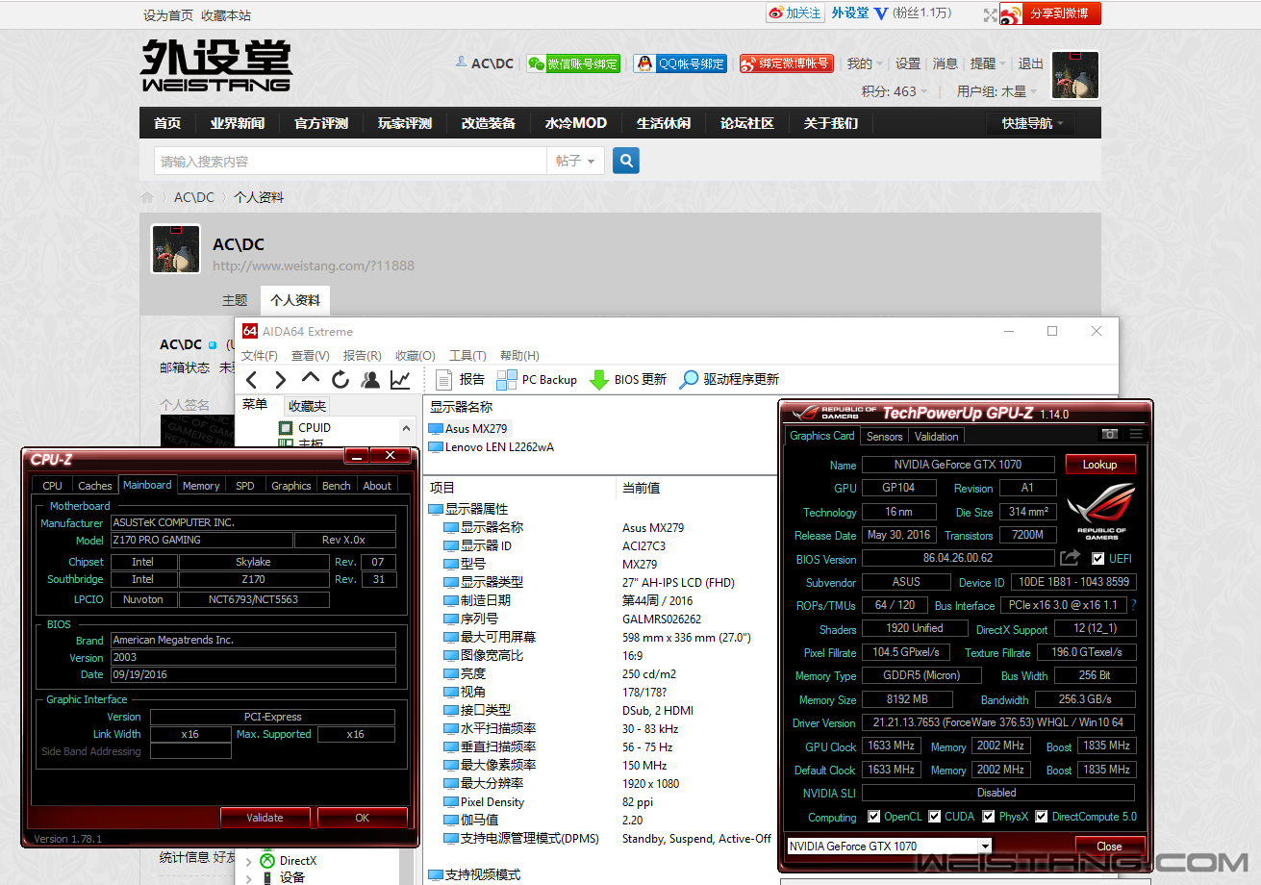
Task: Click the QQ帐号绑定 bind icon
Action: coord(680,63)
